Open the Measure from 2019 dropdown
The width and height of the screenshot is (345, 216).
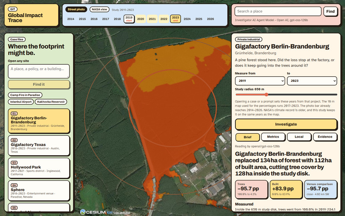pyautogui.click(x=260, y=81)
